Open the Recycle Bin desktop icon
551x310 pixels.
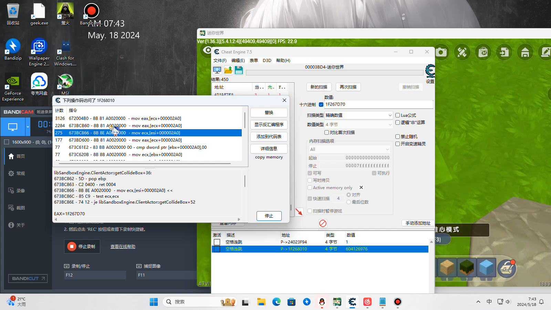tap(13, 14)
